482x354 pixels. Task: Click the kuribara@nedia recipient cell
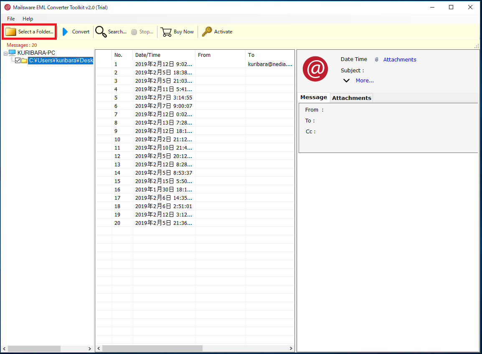coord(270,64)
